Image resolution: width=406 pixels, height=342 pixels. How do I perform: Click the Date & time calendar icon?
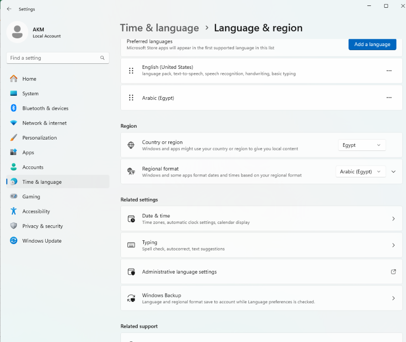coord(131,219)
